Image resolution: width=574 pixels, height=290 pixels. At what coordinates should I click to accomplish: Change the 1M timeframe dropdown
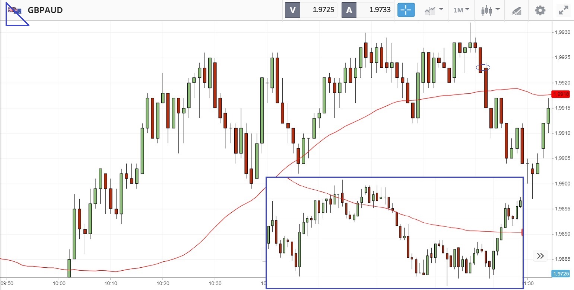point(461,10)
